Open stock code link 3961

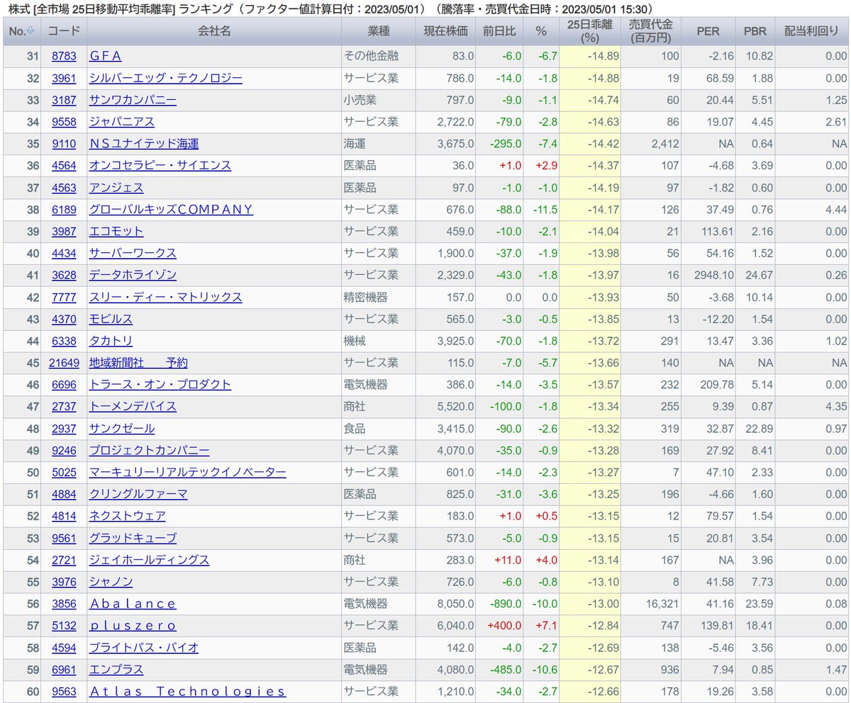(x=64, y=78)
